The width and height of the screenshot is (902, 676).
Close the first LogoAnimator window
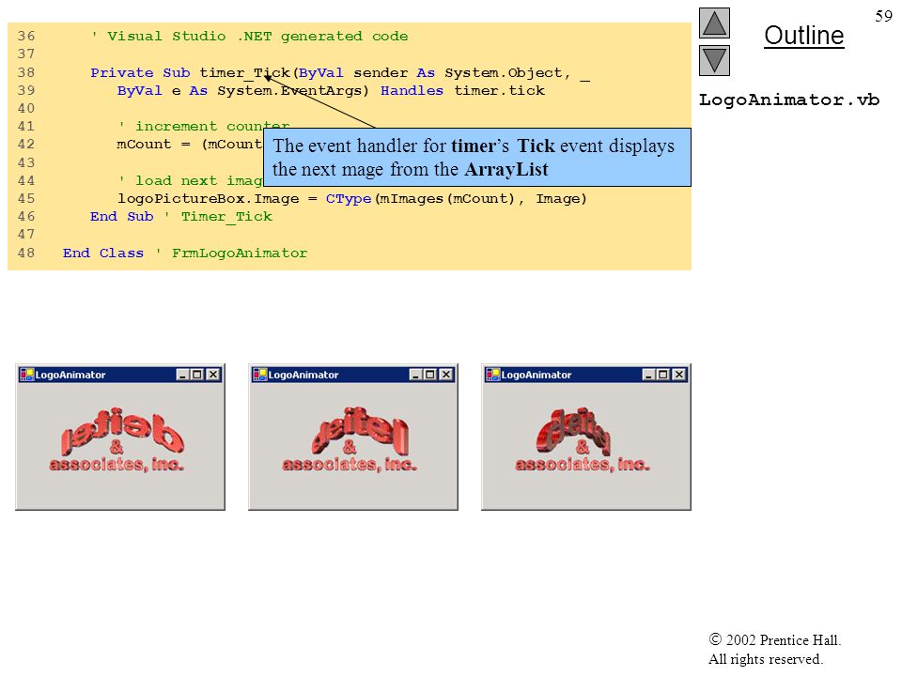pos(213,375)
